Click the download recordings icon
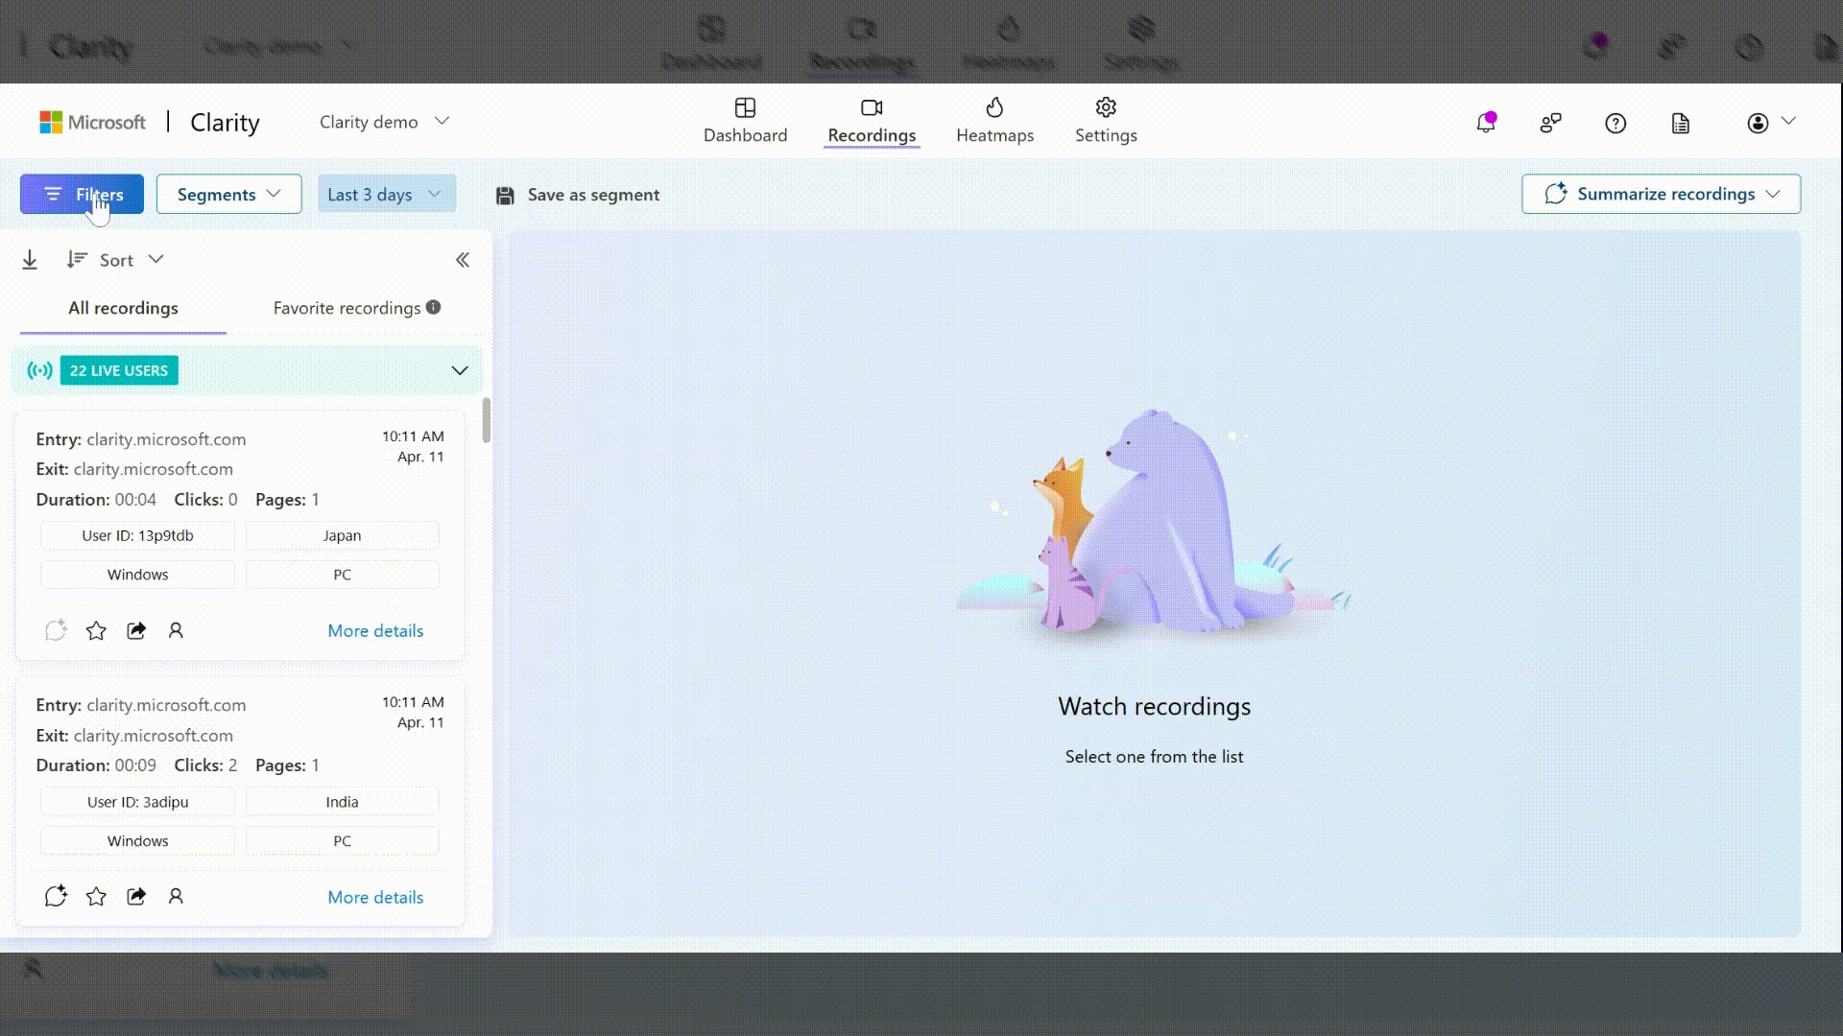Screen dimensions: 1843x1036 pos(31,259)
